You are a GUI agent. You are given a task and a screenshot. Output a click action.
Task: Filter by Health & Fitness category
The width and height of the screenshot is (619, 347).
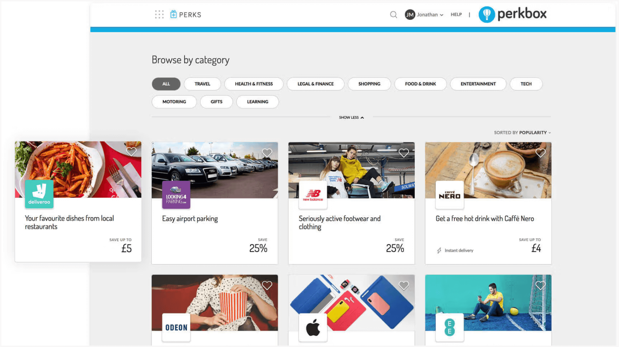pyautogui.click(x=254, y=84)
